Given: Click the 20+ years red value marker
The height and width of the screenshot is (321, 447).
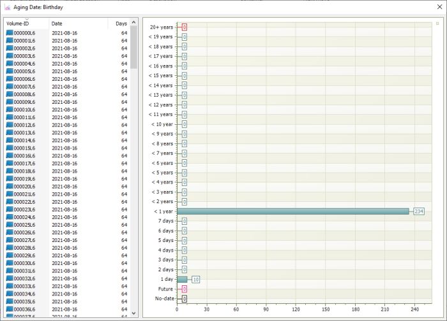Looking at the screenshot, I should [185, 27].
